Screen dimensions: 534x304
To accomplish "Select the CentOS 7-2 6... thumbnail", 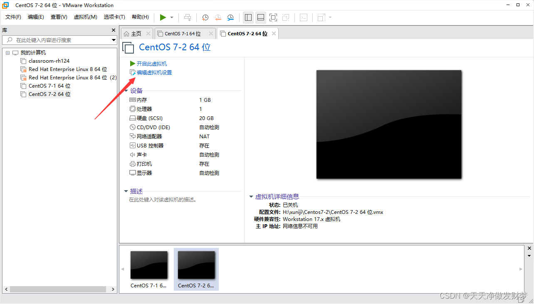I will click(x=196, y=269).
